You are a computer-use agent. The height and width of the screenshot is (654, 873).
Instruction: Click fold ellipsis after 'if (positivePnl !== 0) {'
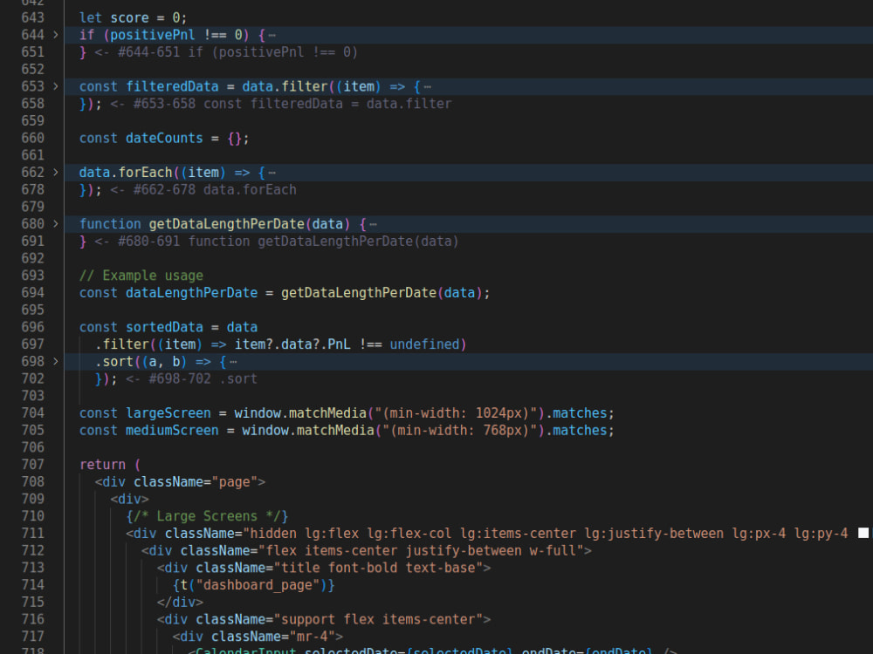tap(272, 36)
